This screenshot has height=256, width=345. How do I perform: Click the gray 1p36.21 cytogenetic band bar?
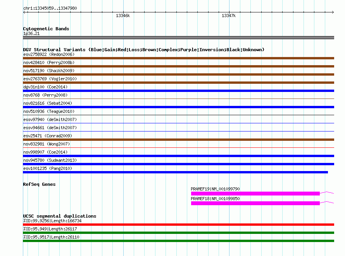[178, 38]
